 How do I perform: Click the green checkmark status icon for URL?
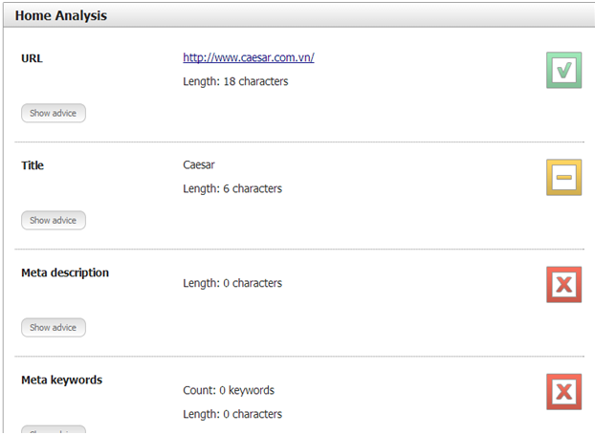[x=563, y=71]
